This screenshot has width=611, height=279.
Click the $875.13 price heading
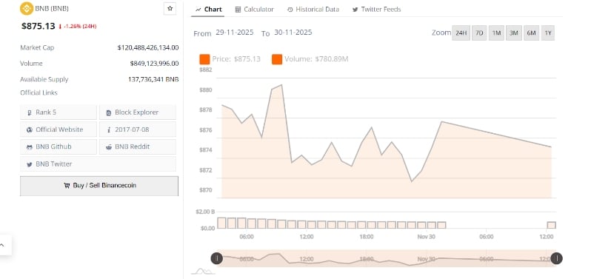point(39,26)
